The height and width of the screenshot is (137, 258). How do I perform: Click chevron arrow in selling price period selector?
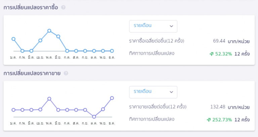point(171,92)
